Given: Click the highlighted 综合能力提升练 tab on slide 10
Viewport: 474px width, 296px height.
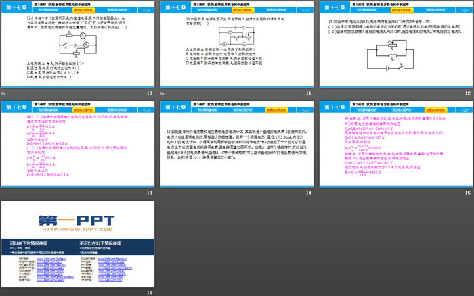Looking at the screenshot, I should tap(83, 11).
